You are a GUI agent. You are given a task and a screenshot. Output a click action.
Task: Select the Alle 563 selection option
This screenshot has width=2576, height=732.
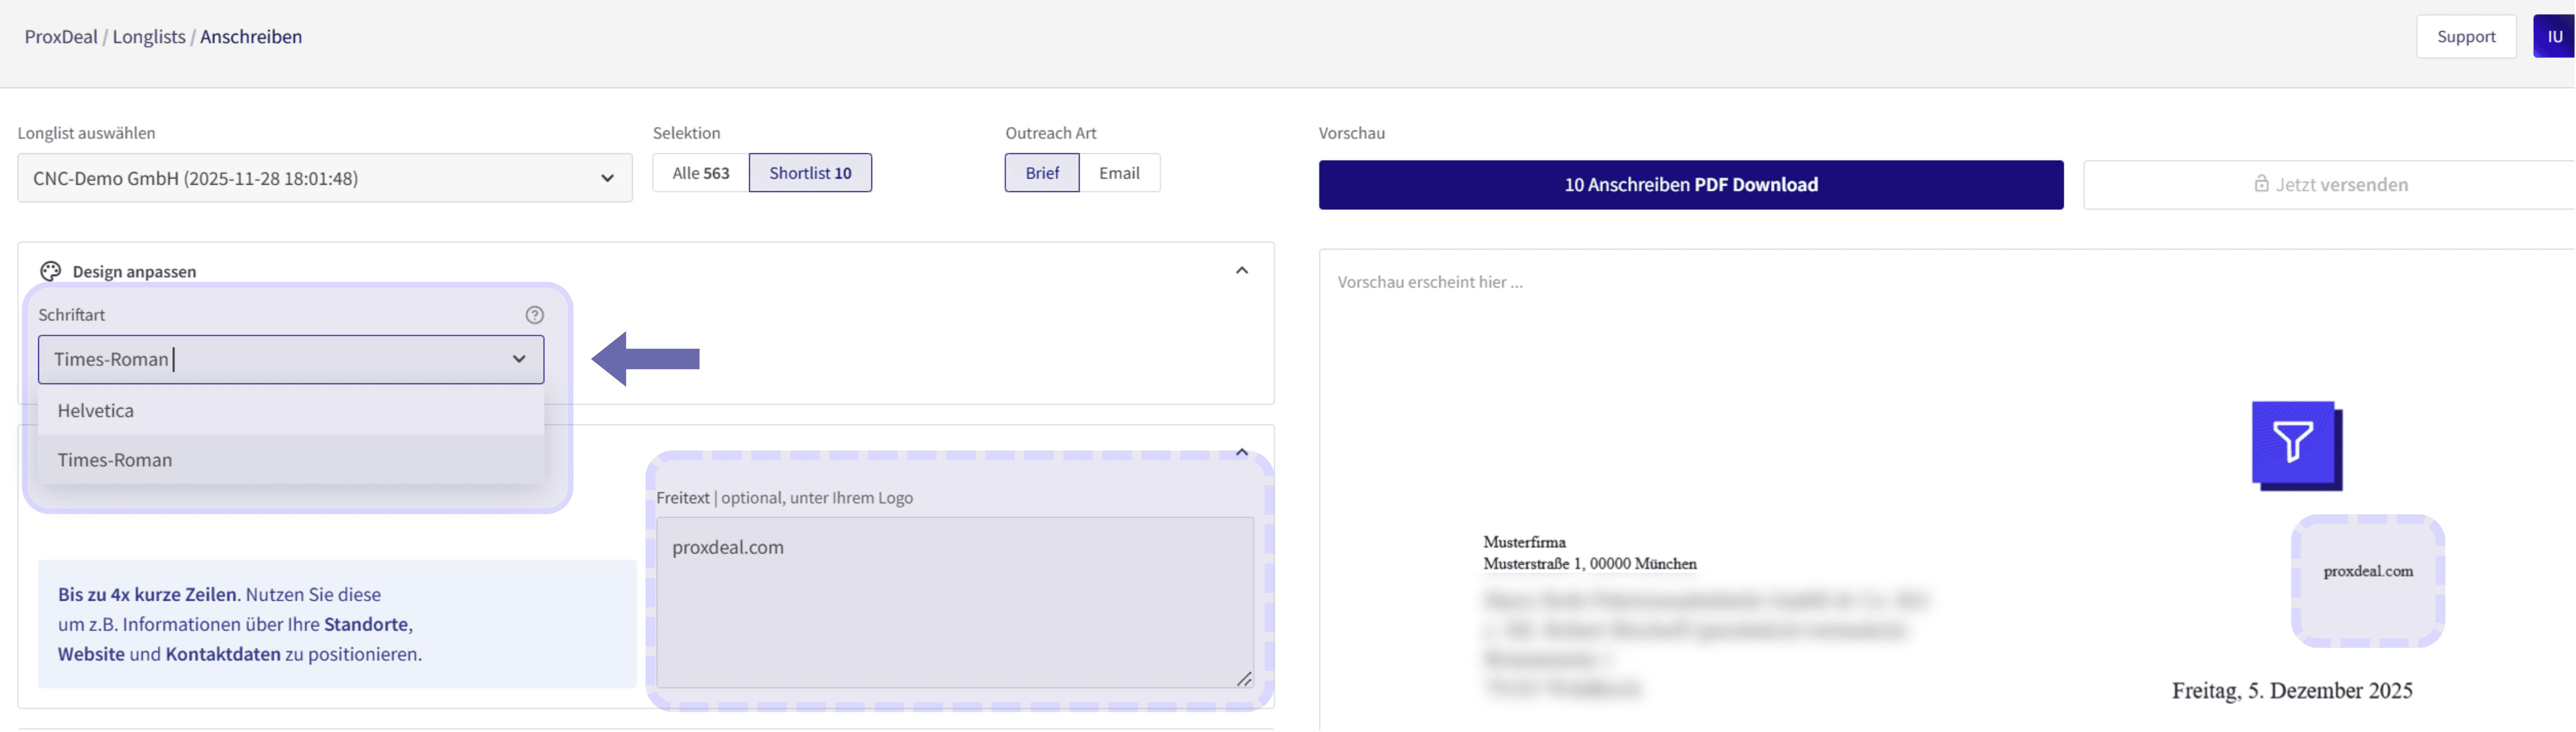click(700, 173)
